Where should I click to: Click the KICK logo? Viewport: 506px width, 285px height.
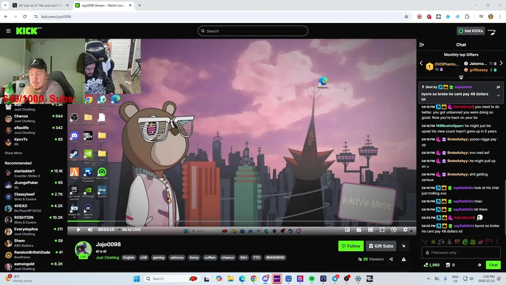pyautogui.click(x=29, y=31)
